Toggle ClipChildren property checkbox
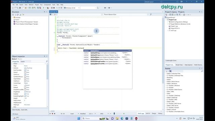The height and width of the screenshot is (121, 215). pos(25,79)
